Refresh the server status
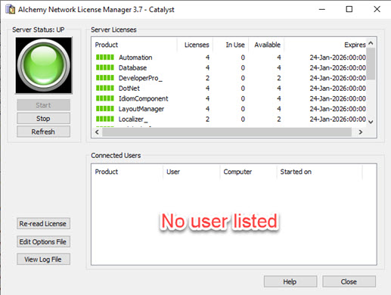The width and height of the screenshot is (391, 295). pos(43,132)
